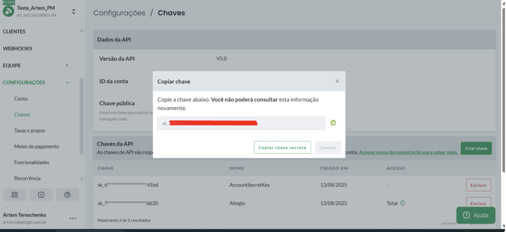Open the question mark help icon in sidebar
Image resolution: width=506 pixels, height=232 pixels.
pos(67,195)
